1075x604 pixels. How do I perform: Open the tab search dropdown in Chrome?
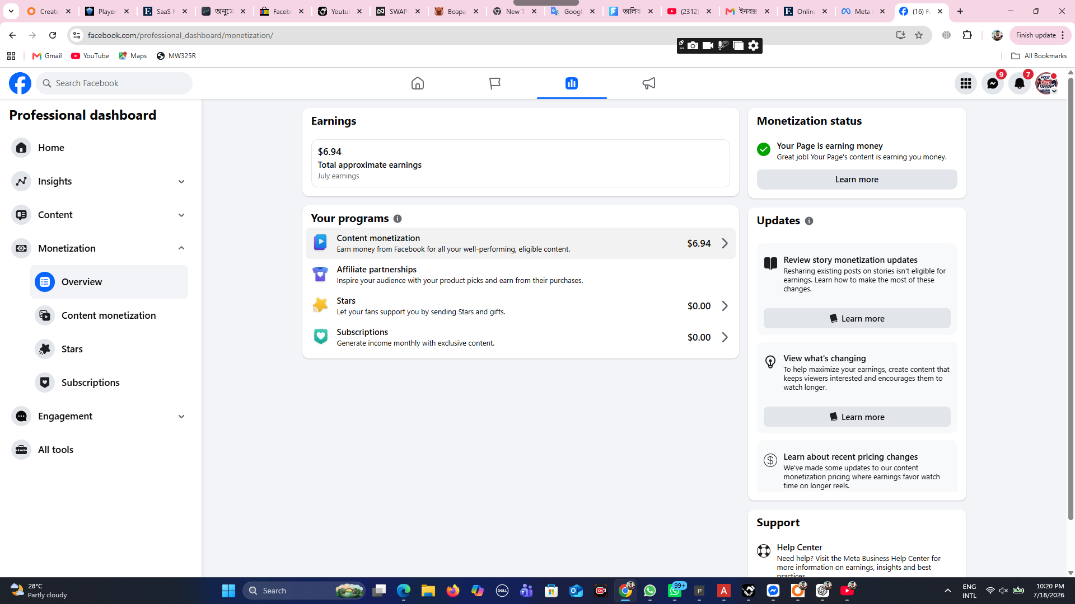click(x=11, y=11)
